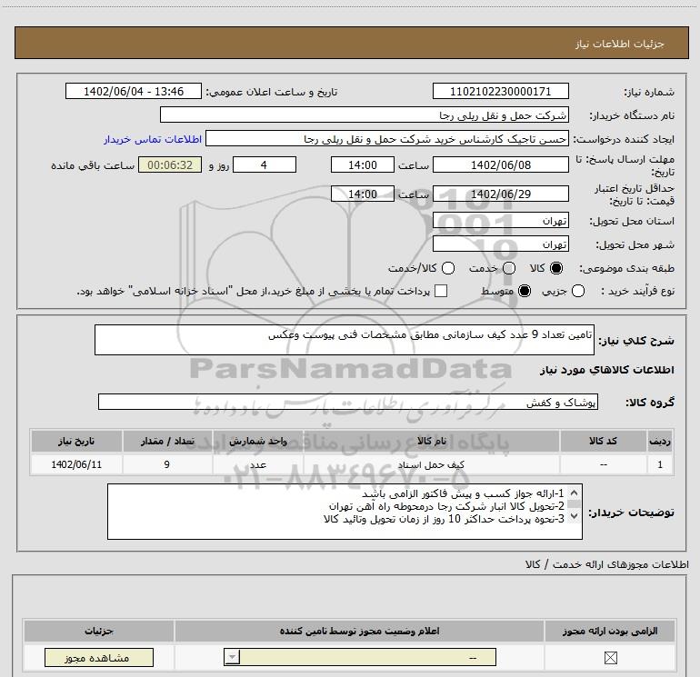Click the ردیف column header
This screenshot has width=700, height=677.
660,441
